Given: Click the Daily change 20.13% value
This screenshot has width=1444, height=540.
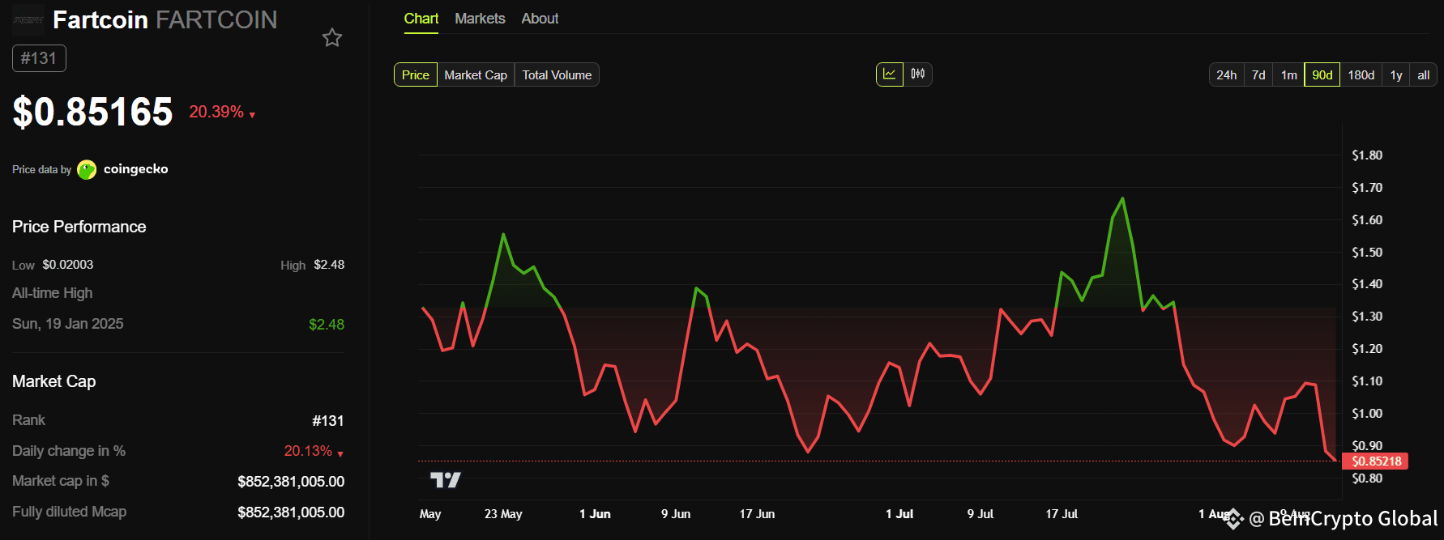Looking at the screenshot, I should click(314, 451).
